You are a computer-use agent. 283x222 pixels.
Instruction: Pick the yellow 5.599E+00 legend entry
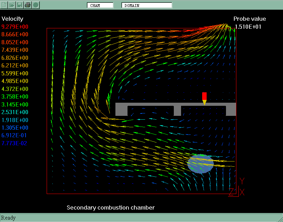15,73
